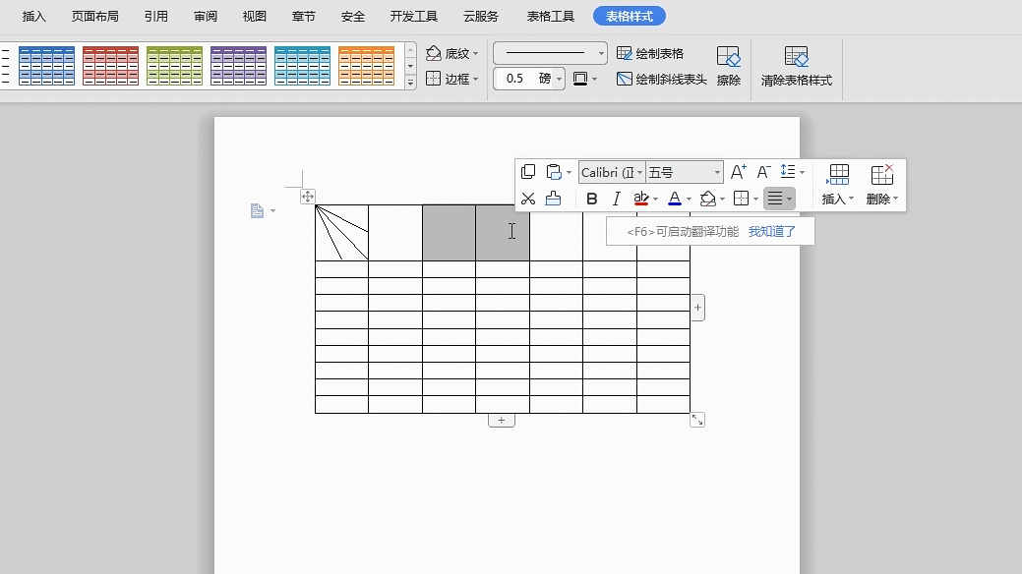Cut selection with the scissors icon
1022x574 pixels.
click(x=527, y=198)
